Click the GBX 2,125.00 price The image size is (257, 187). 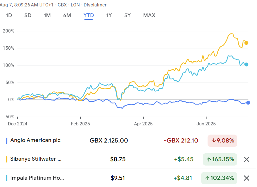(x=109, y=140)
